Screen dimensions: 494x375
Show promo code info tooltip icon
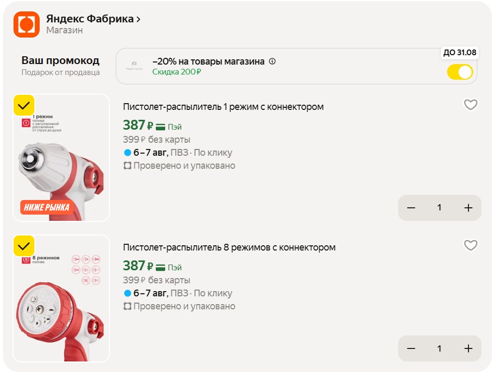[x=272, y=61]
